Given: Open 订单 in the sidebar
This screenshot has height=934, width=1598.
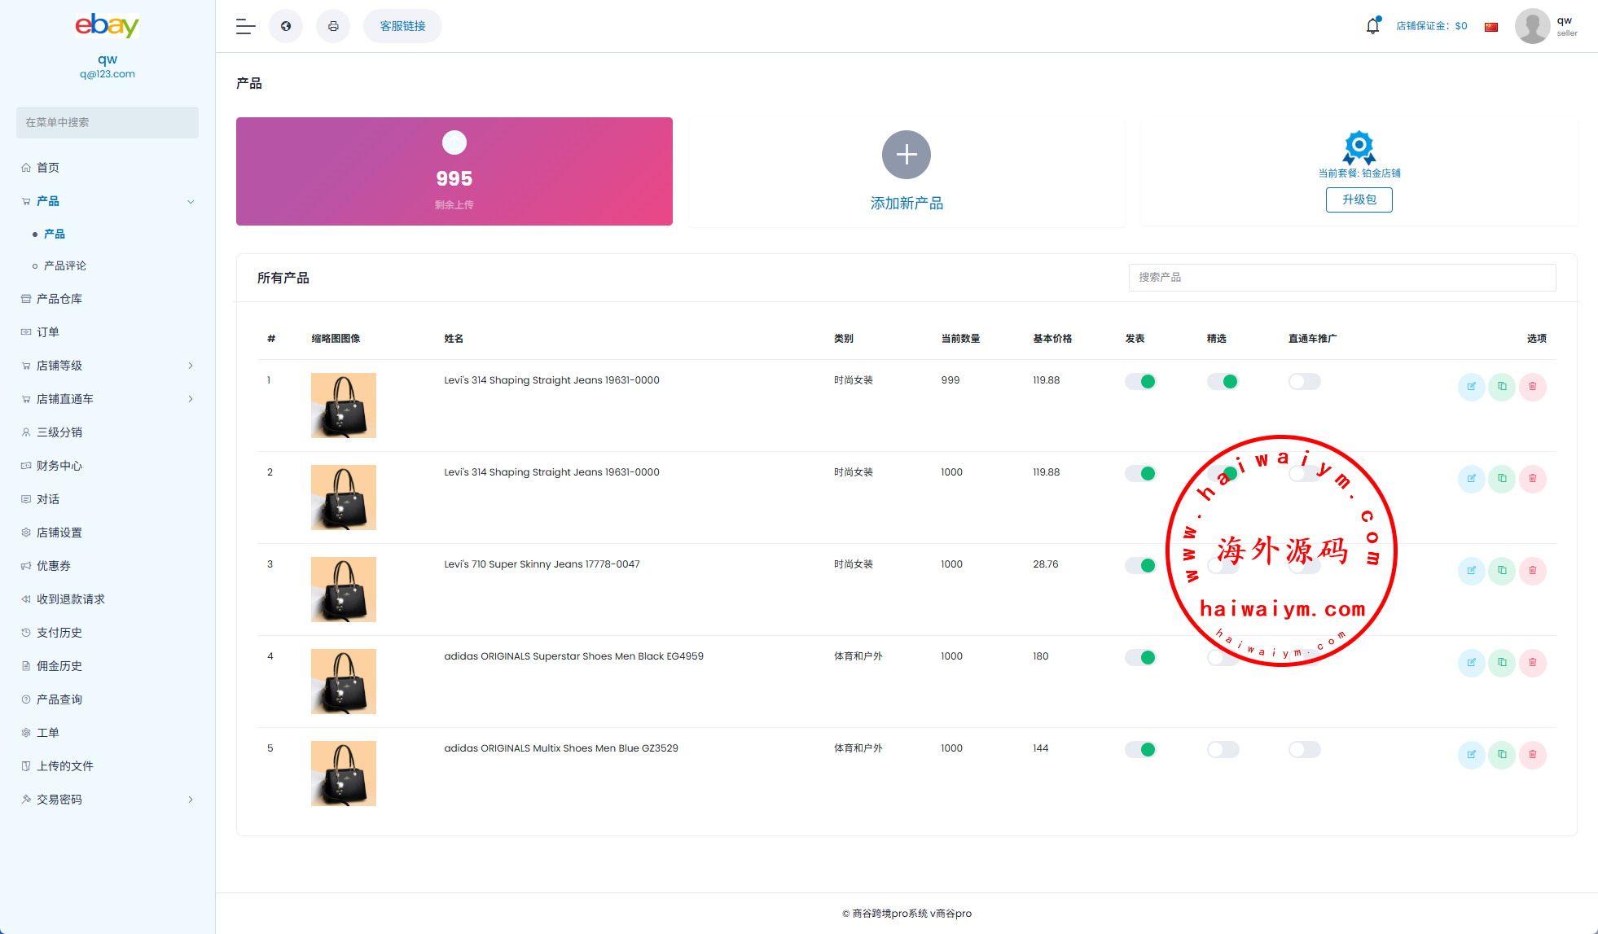Looking at the screenshot, I should pos(48,332).
